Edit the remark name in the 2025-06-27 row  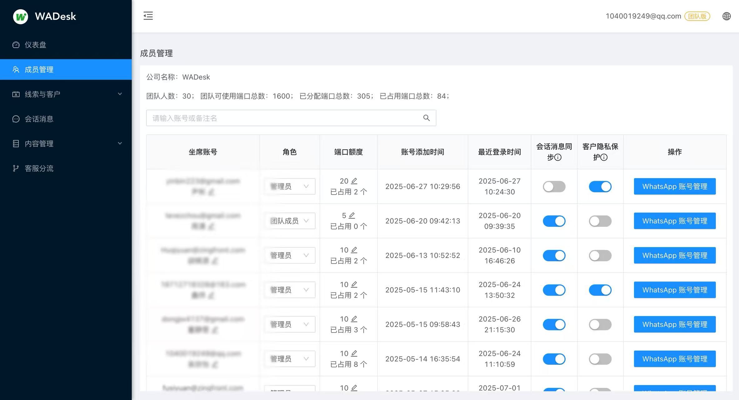tap(211, 192)
